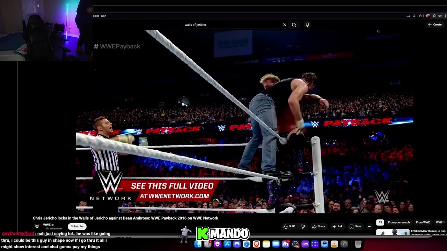The width and height of the screenshot is (447, 251).
Task: Select the 'From your search' chip
Action: pyautogui.click(x=399, y=222)
